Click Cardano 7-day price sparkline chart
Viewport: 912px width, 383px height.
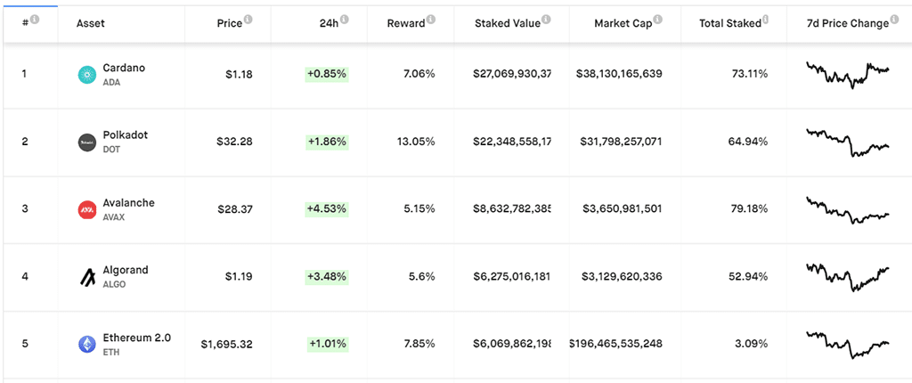(848, 75)
